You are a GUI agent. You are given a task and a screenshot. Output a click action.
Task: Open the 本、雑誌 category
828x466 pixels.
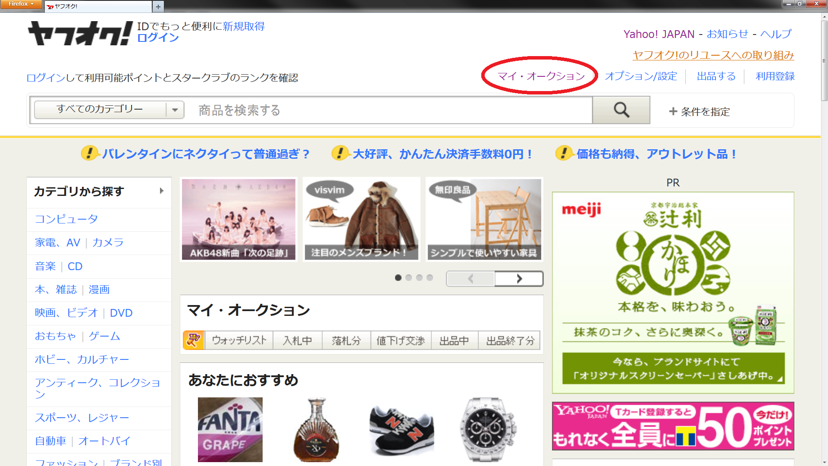(x=56, y=290)
